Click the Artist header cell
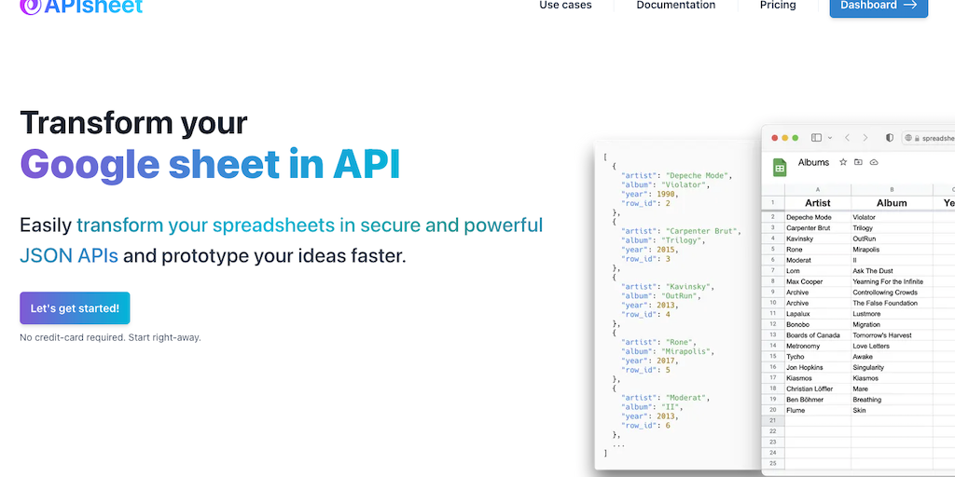 (818, 203)
